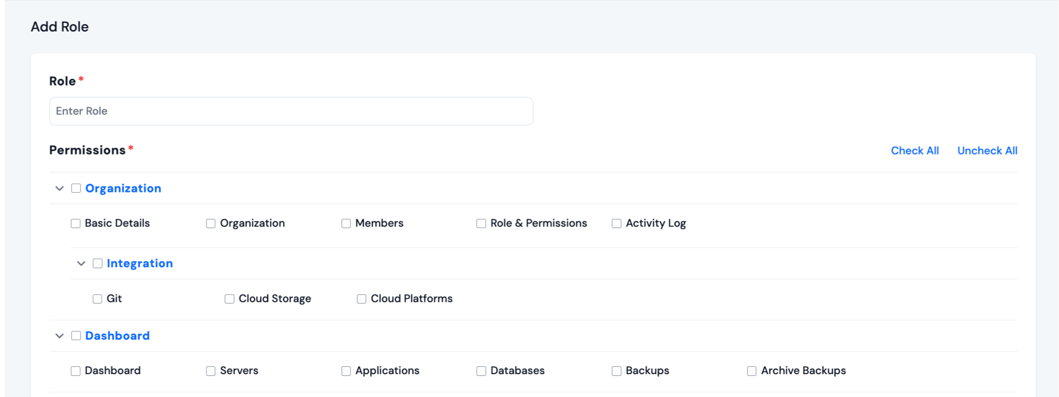The width and height of the screenshot is (1059, 397).
Task: Check the Archive Backups permission
Action: click(x=752, y=371)
